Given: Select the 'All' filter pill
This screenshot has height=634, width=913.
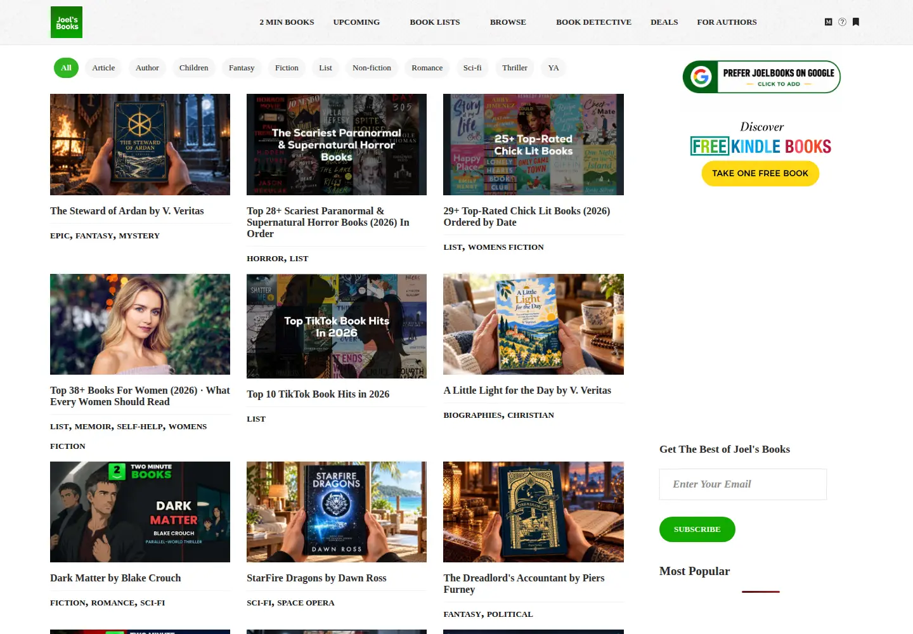Looking at the screenshot, I should point(67,68).
